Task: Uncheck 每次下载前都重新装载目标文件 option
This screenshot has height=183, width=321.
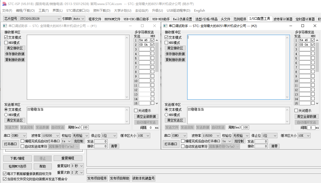Action: (x=5, y=174)
